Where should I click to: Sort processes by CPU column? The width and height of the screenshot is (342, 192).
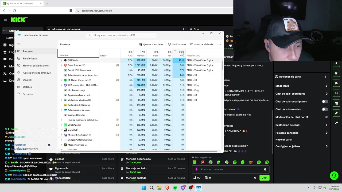127,53
